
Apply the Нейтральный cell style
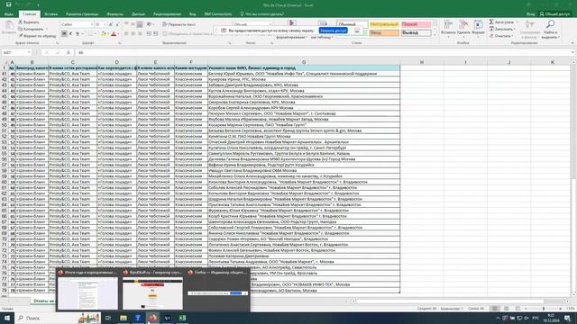384,24
